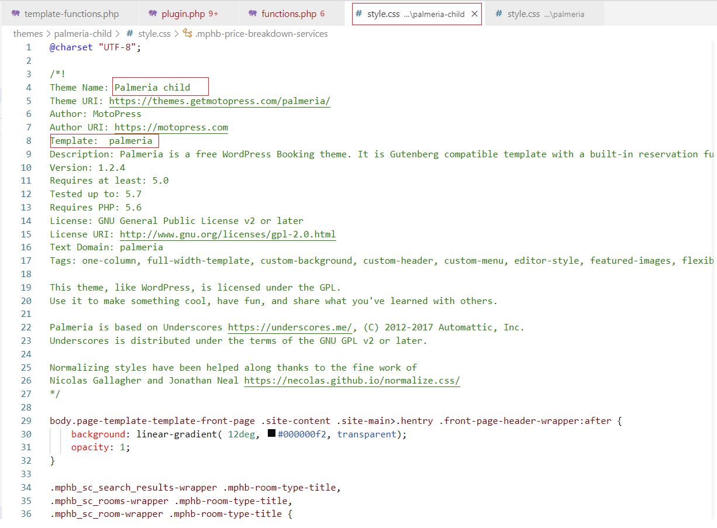Click line number 29 in gutter
717x528 pixels.
coord(26,421)
